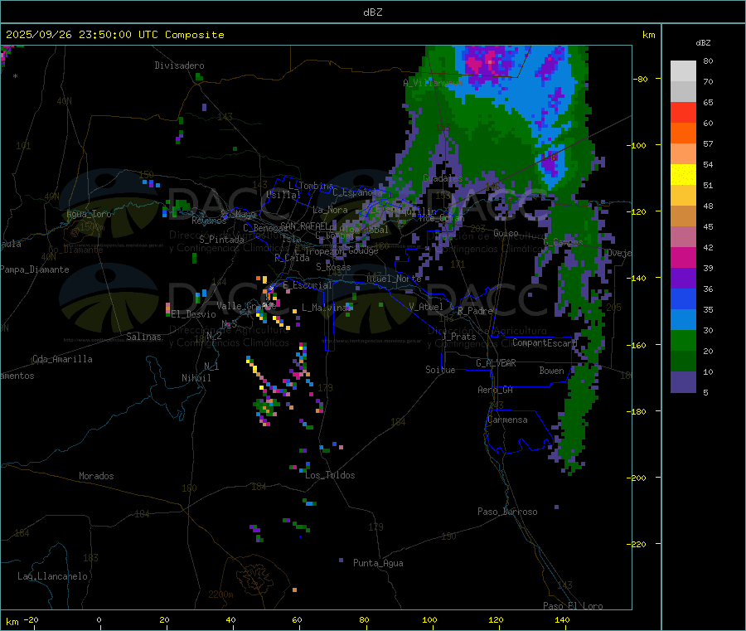746x631 pixels.
Task: Click the Soitue place label
Action: 440,370
